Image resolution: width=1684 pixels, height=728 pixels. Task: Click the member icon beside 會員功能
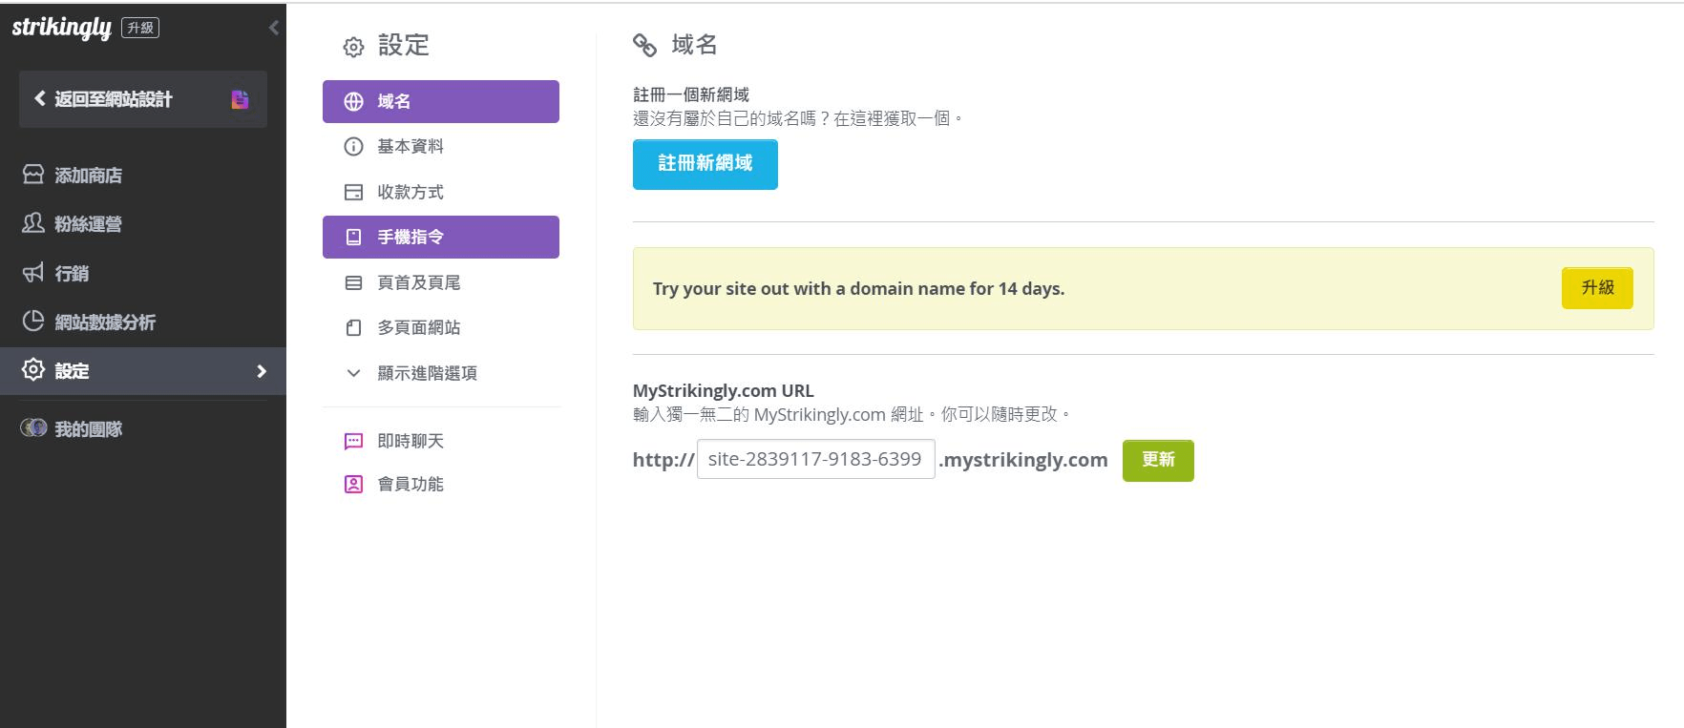click(353, 484)
